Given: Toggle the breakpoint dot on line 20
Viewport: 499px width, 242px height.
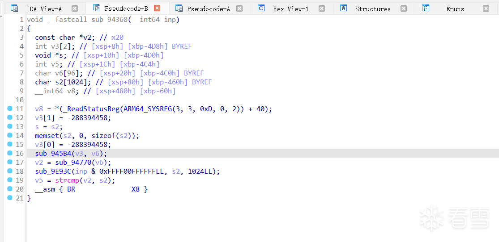Looking at the screenshot, I should point(10,189).
